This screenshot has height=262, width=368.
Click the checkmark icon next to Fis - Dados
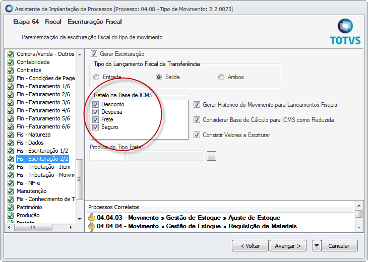click(x=10, y=143)
